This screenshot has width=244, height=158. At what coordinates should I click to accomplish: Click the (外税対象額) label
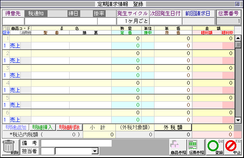click(x=135, y=128)
